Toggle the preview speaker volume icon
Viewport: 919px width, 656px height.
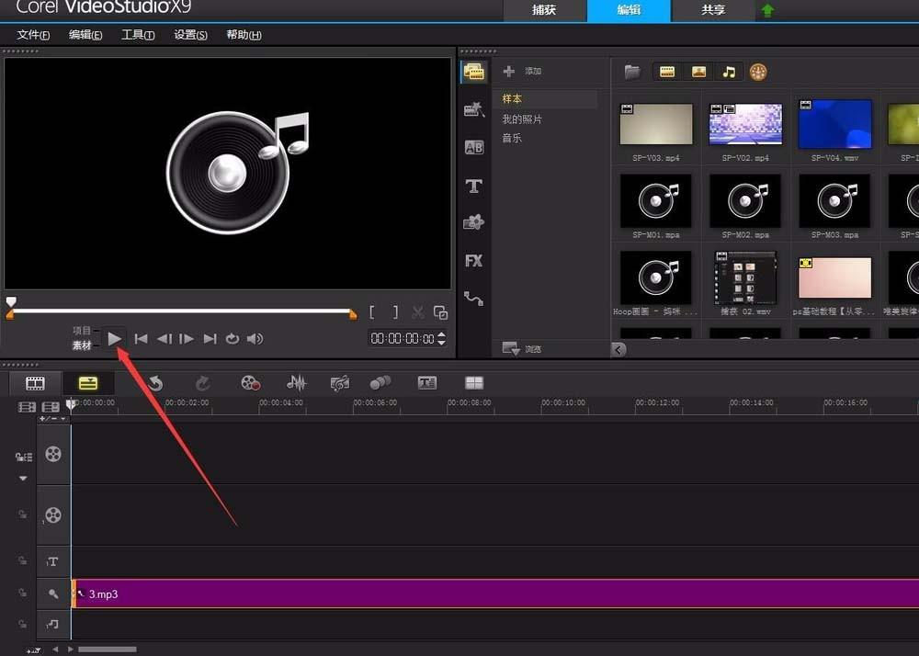[255, 339]
